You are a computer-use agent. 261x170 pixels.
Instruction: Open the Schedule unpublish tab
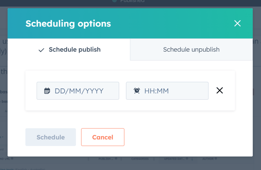191,50
